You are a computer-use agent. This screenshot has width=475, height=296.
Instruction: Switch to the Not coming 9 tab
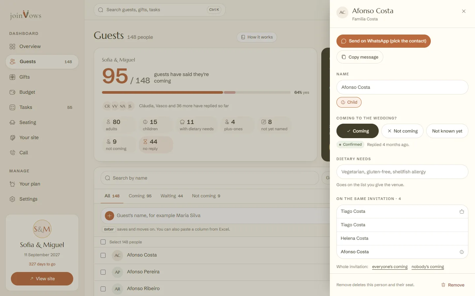pos(206,196)
